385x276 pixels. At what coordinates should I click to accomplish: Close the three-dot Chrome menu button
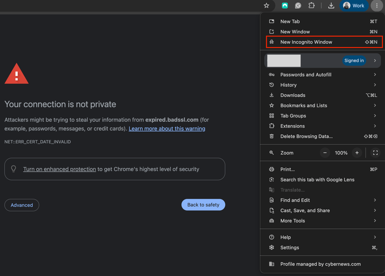(x=377, y=5)
